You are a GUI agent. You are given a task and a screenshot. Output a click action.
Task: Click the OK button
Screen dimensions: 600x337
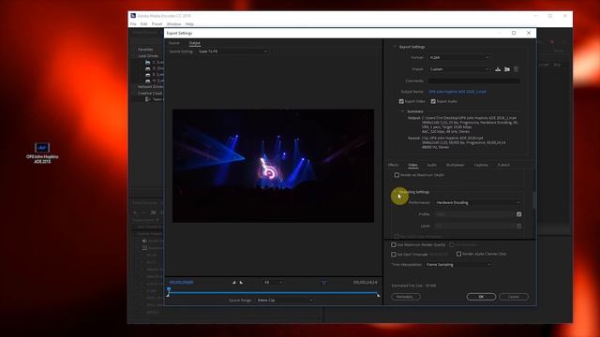[481, 297]
